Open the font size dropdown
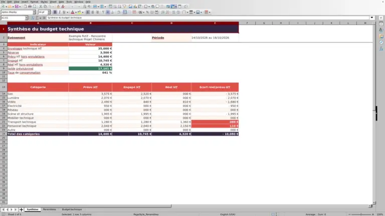The image size is (385, 216). (x=49, y=12)
